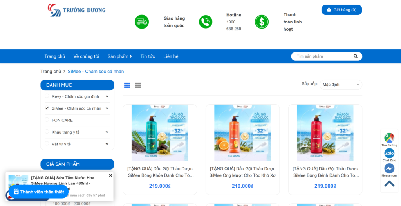
Task: Uncheck SiMee - Chăm sóc cá nhân checkbox
Action: 47,108
